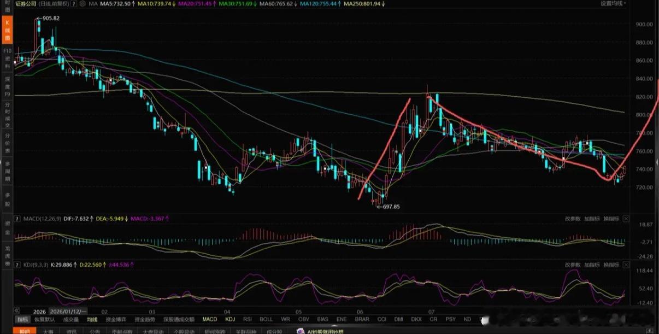Select the PSY indicator

click(450, 319)
